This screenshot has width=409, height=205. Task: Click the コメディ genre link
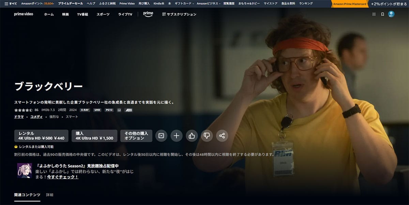point(36,117)
